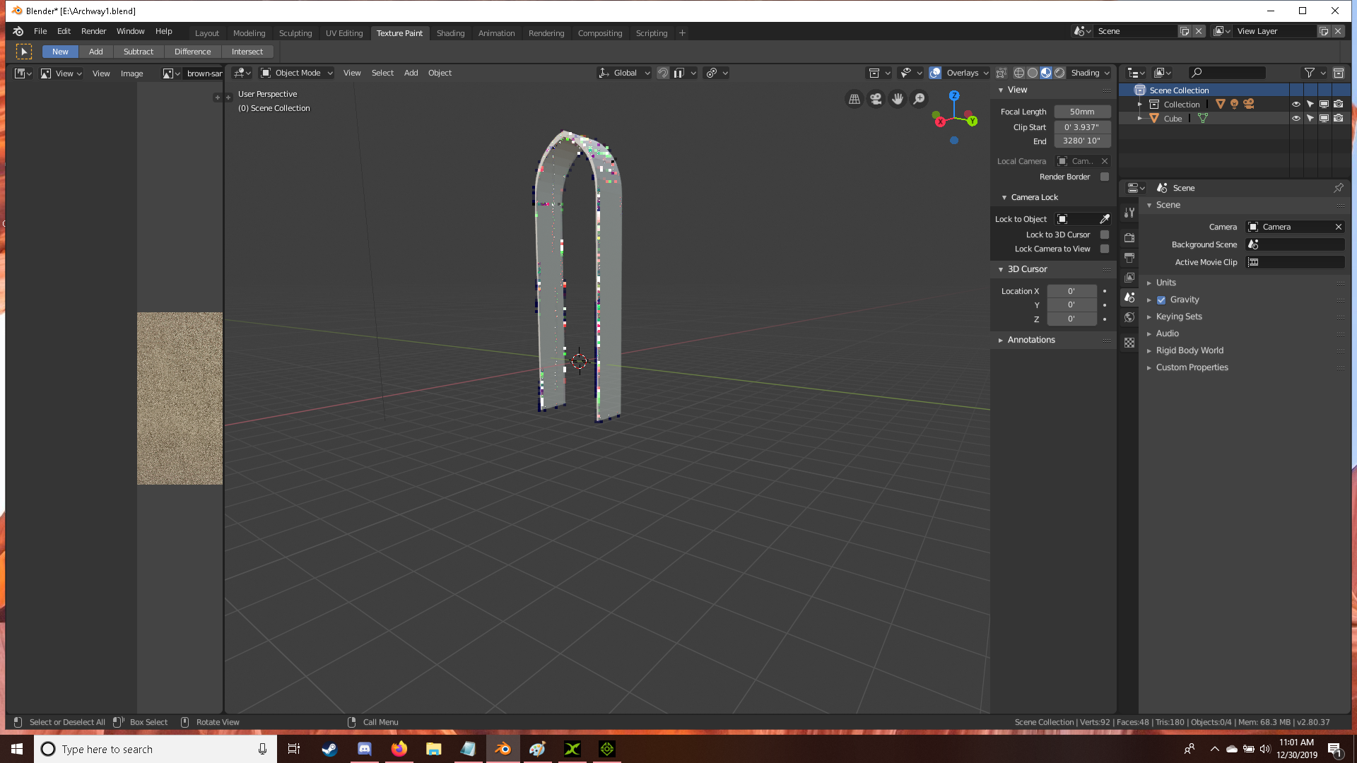
Task: Expand the Cube tree item arrow
Action: click(x=1139, y=118)
